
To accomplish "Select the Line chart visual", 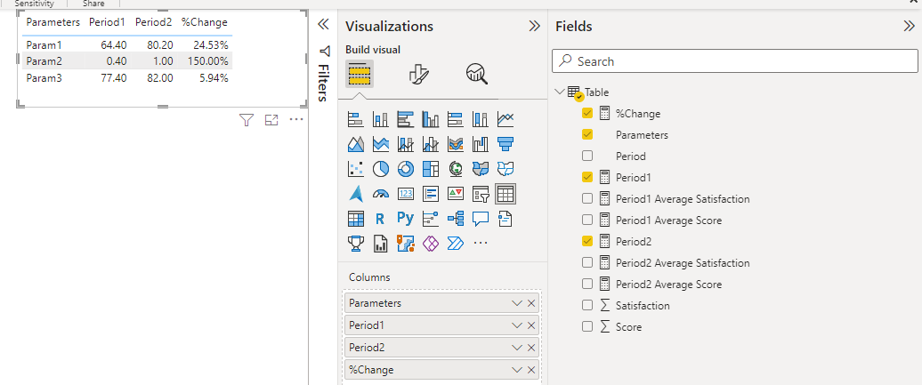I will [505, 120].
